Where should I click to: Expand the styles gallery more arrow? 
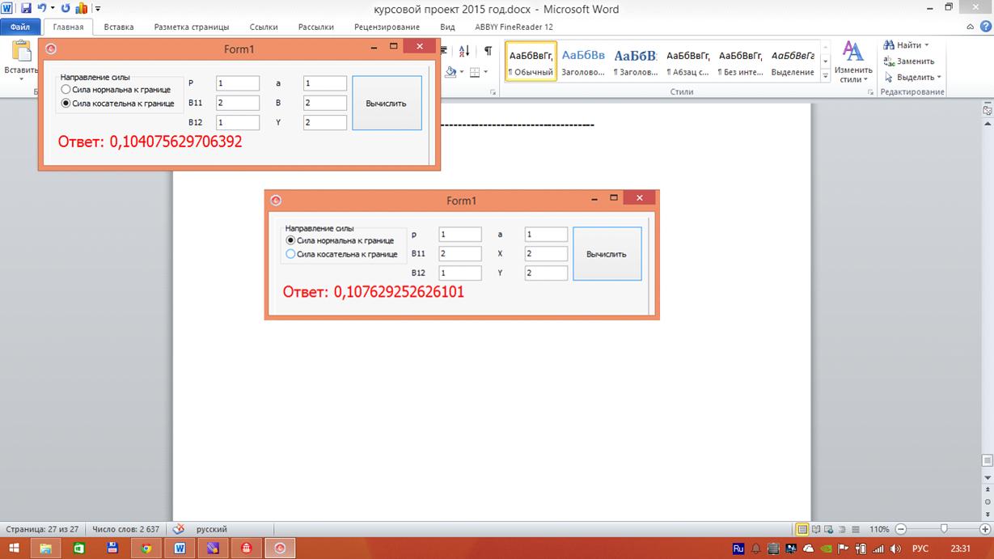(825, 77)
